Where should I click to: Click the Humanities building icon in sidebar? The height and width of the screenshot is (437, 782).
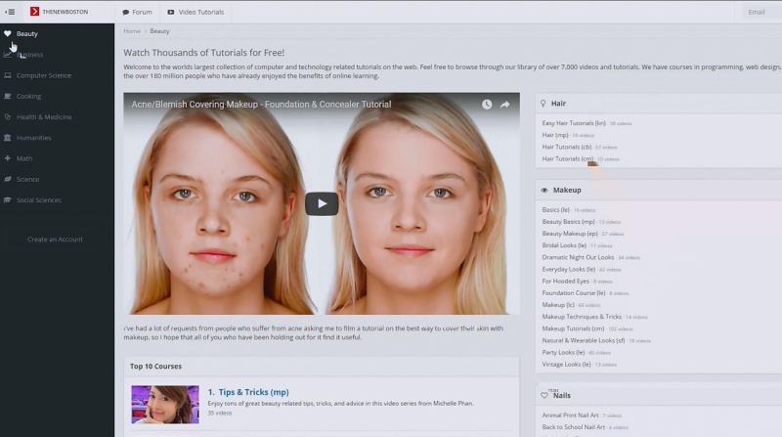(8, 138)
